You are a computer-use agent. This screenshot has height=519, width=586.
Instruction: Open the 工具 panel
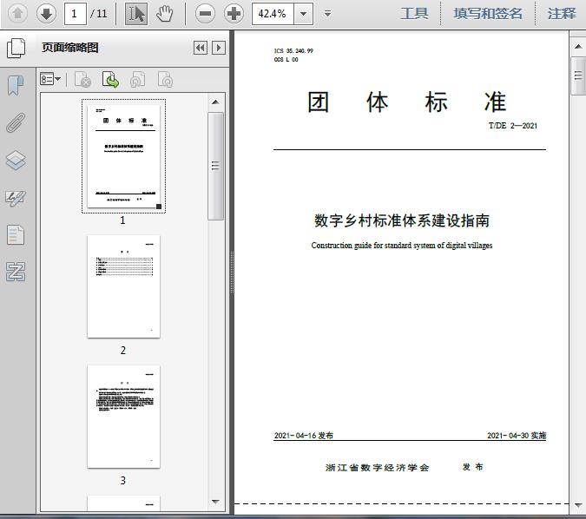pos(414,14)
